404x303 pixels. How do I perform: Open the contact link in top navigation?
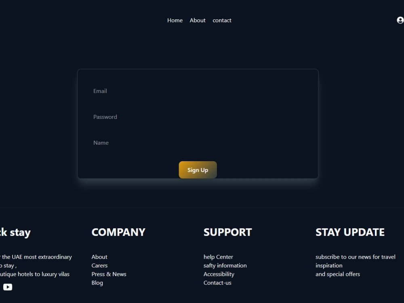coord(222,20)
